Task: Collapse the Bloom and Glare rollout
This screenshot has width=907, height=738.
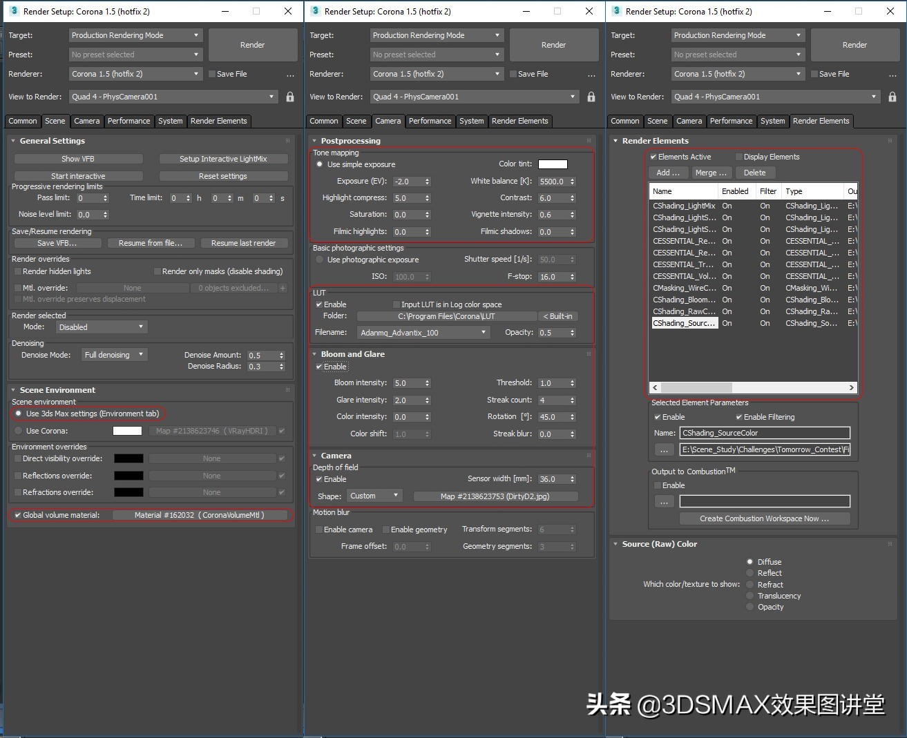Action: click(x=314, y=354)
